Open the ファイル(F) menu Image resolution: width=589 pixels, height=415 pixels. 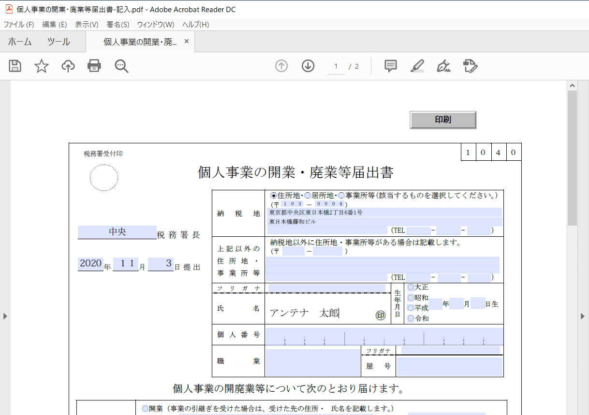(19, 25)
